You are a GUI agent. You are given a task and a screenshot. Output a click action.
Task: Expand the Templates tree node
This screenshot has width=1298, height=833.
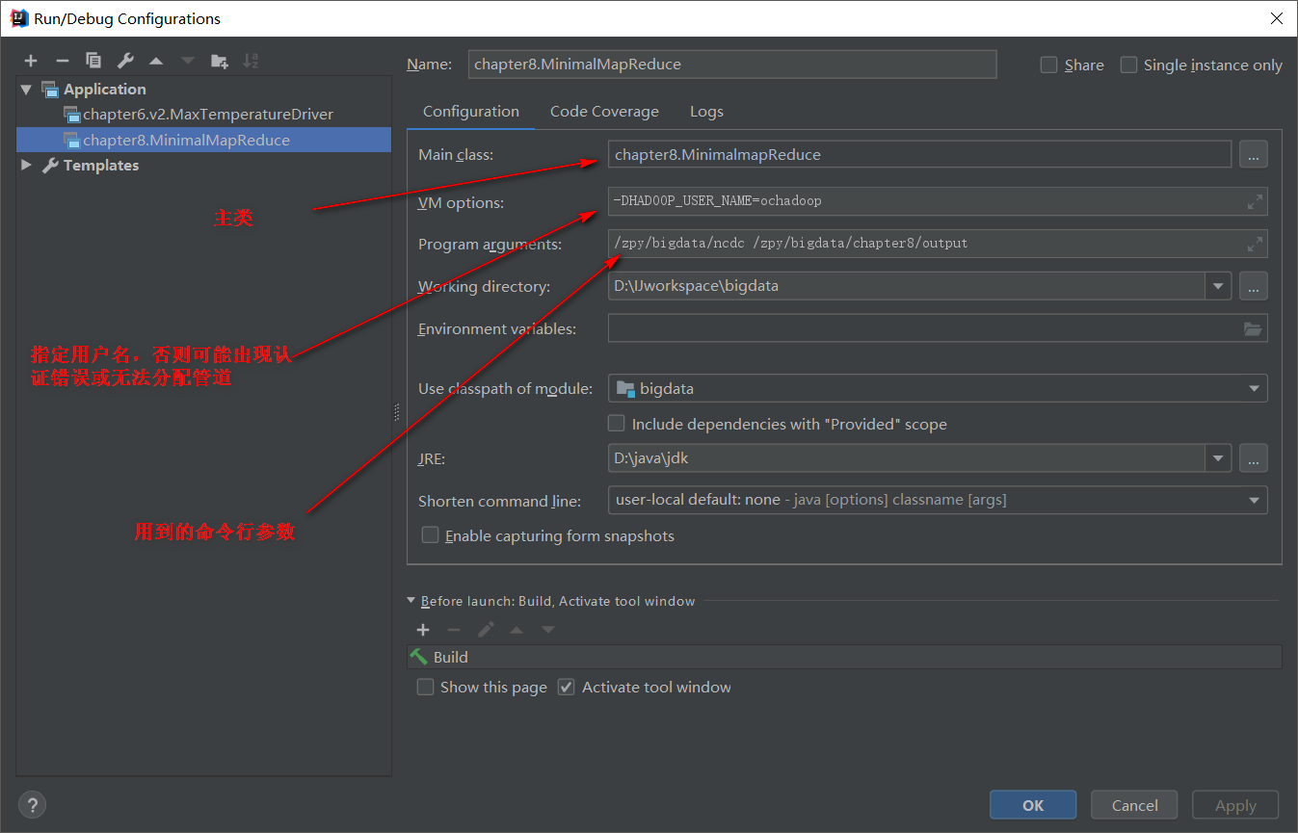[26, 165]
